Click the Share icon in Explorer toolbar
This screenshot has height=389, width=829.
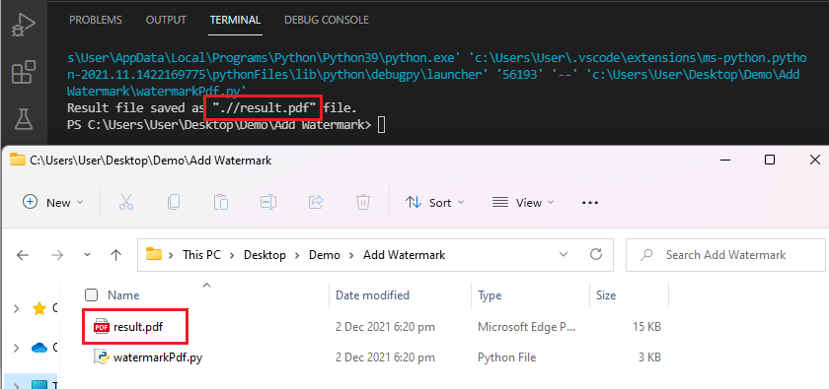(x=316, y=202)
